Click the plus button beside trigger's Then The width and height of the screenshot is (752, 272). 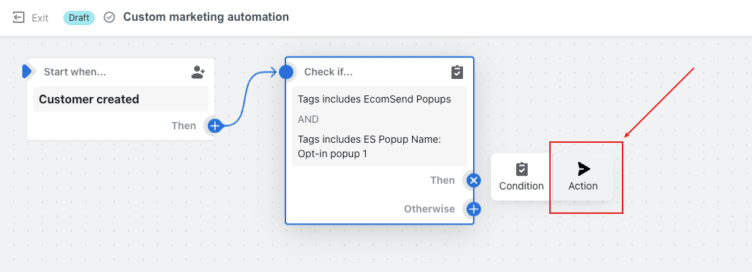[x=216, y=126]
